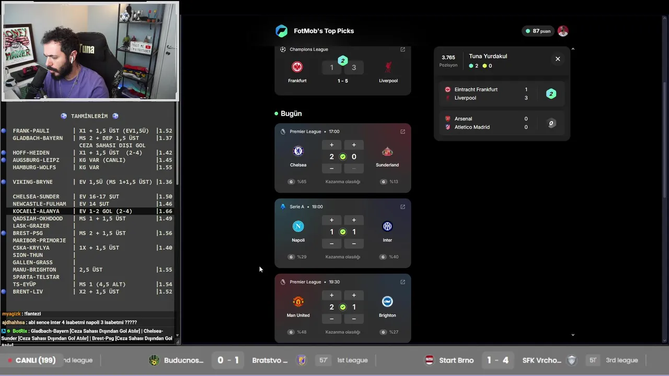Click the Champions League competition label
669x376 pixels.
[309, 50]
